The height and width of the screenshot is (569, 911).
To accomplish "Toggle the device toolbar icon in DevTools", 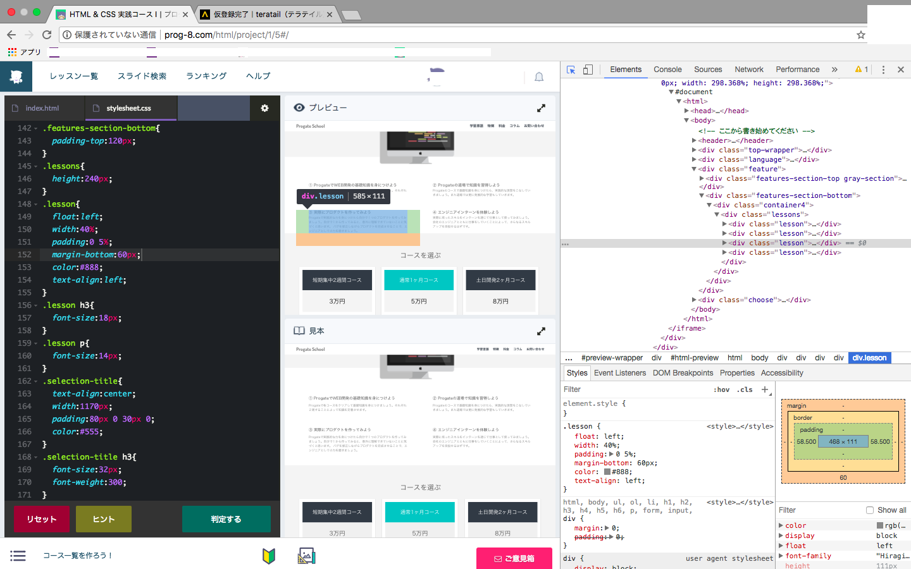I will pos(588,70).
